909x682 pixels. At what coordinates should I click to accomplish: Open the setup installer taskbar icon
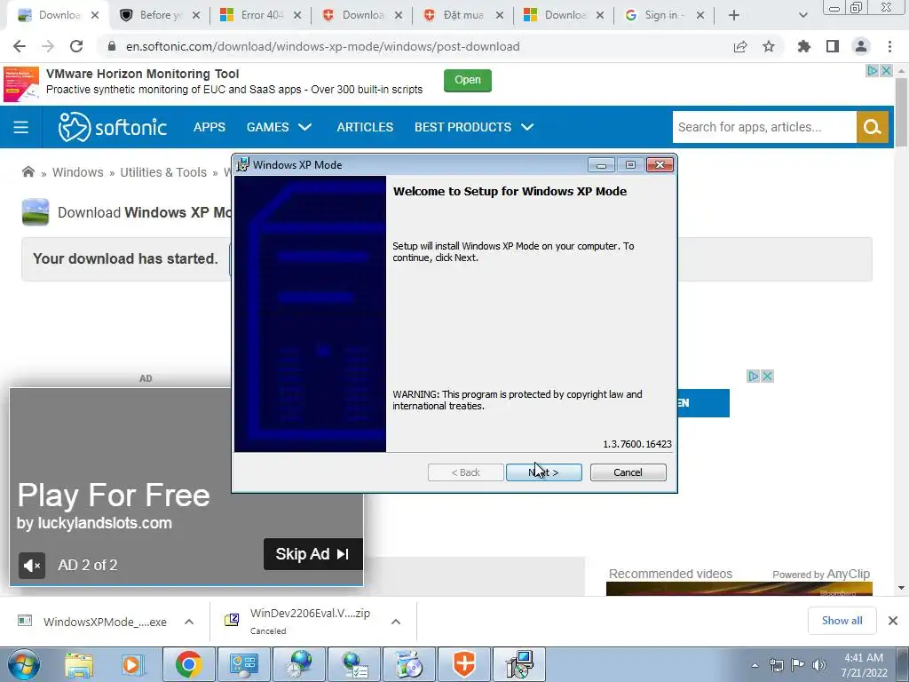[518, 664]
